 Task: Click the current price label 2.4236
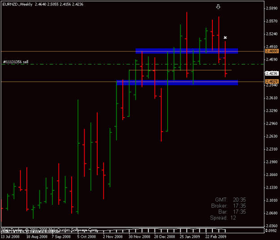pos(271,73)
